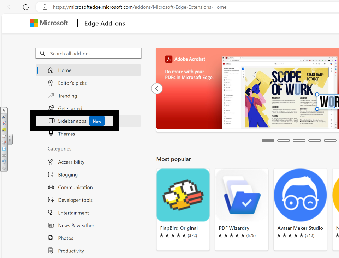Jump to the fifth carousel indicator

(330, 140)
